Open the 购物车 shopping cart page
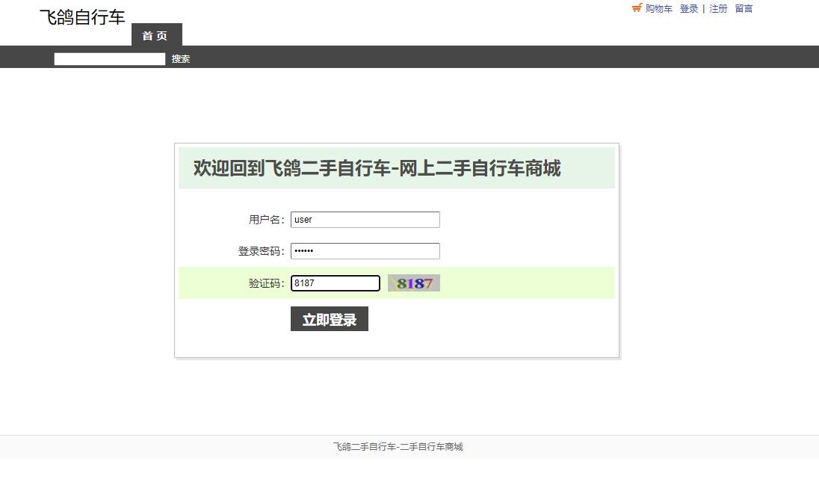The width and height of the screenshot is (819, 503). [x=658, y=8]
